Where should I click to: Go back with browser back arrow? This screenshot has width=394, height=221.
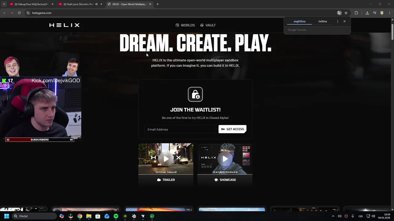point(4,13)
